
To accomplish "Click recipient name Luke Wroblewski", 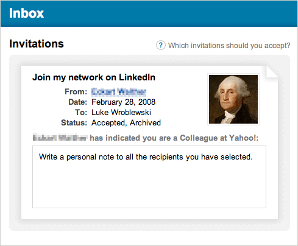I will [x=121, y=112].
